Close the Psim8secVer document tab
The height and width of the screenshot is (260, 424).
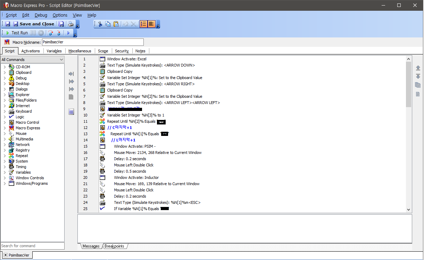point(6,255)
